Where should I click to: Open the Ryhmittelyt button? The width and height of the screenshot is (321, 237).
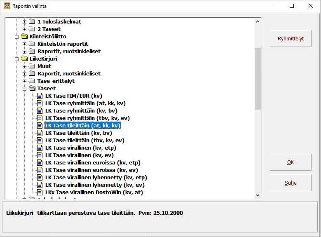pyautogui.click(x=291, y=39)
